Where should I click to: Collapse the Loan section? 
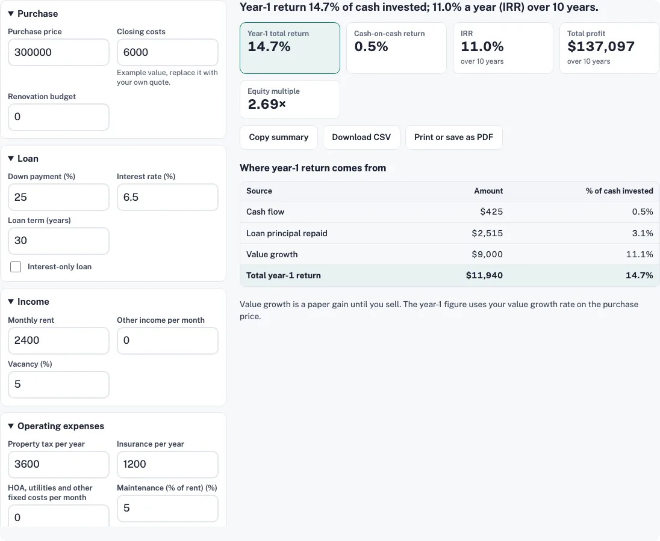23,158
